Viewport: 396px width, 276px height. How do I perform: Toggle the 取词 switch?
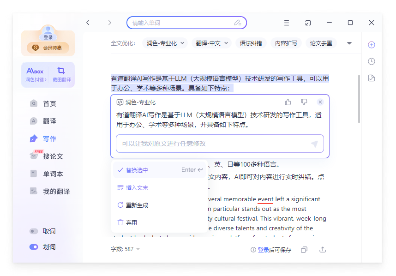(34, 231)
